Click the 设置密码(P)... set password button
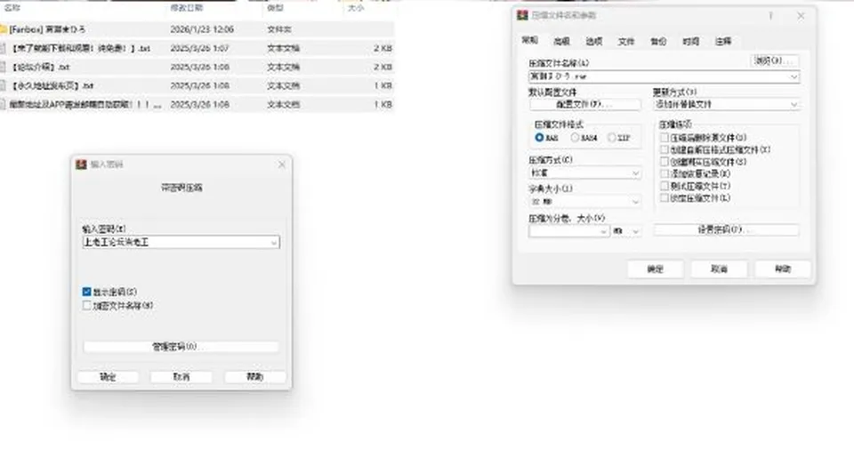 tap(726, 229)
